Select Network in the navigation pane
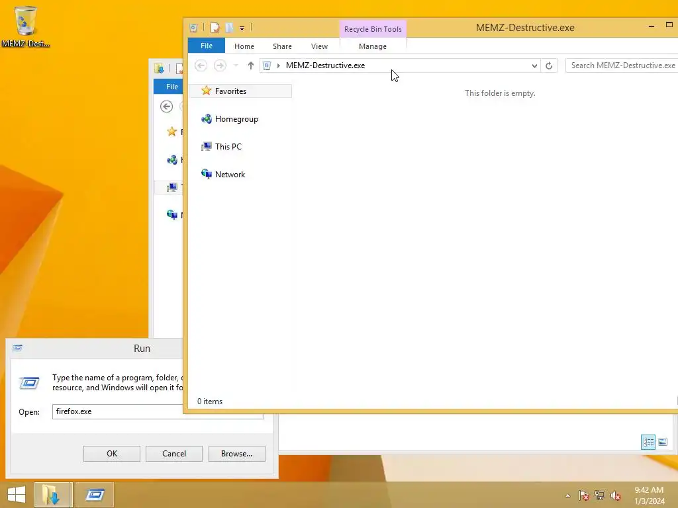The image size is (678, 508). click(230, 175)
